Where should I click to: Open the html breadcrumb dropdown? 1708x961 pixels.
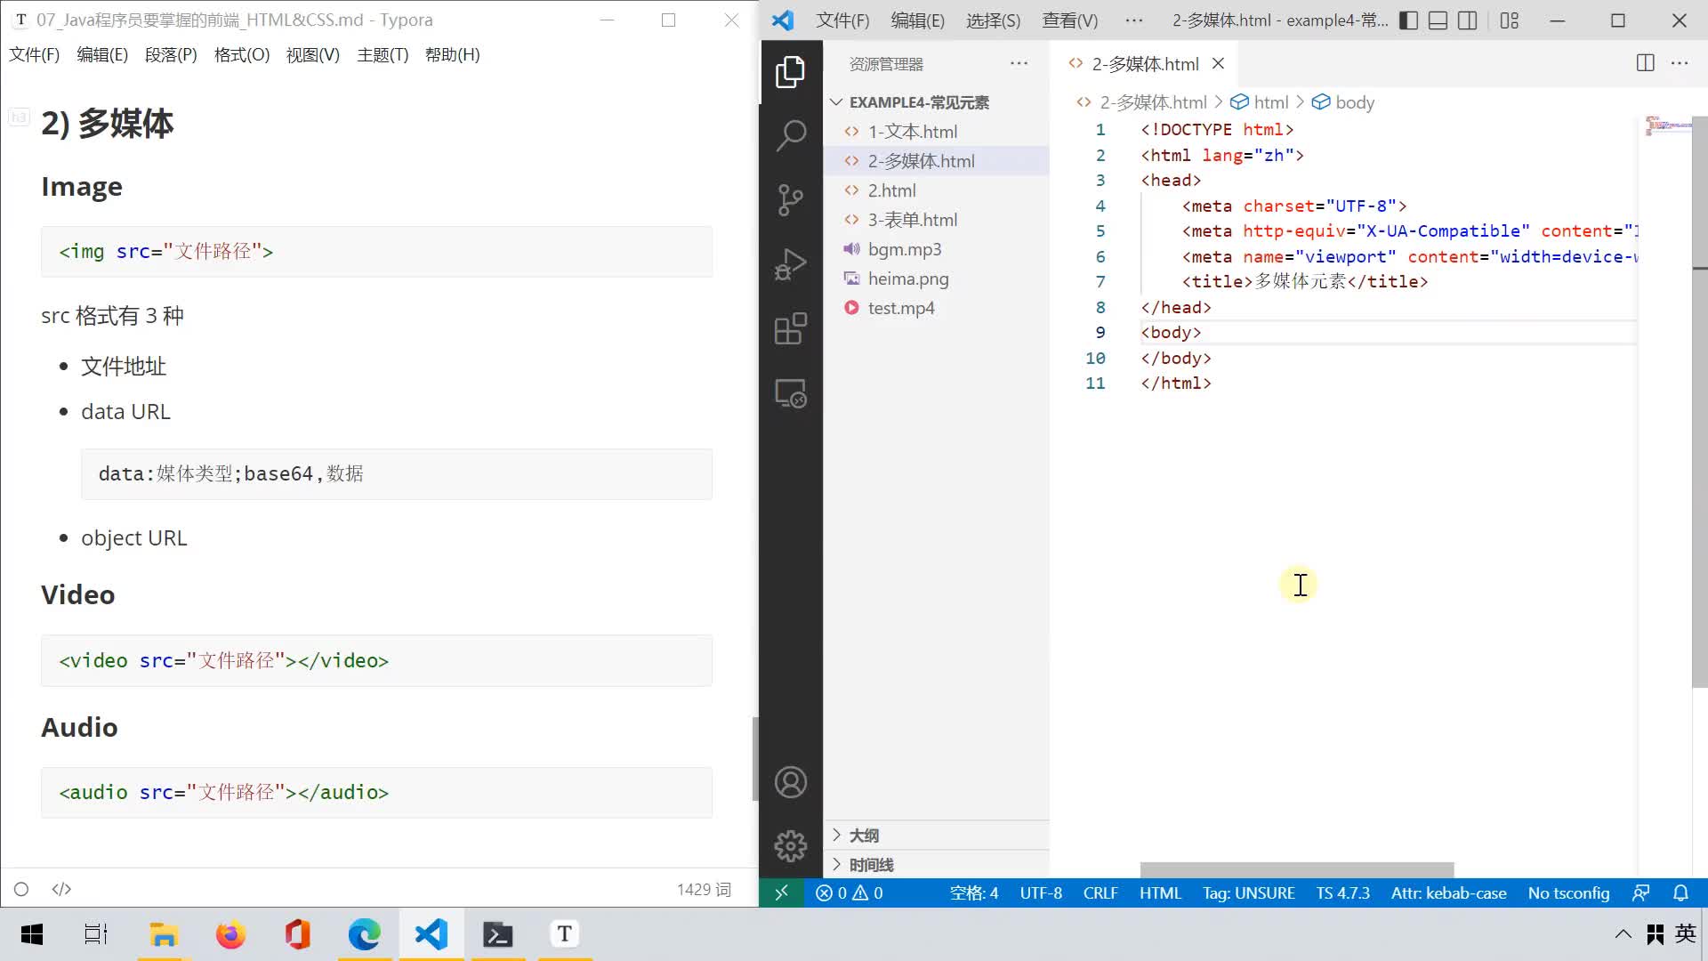coord(1260,102)
